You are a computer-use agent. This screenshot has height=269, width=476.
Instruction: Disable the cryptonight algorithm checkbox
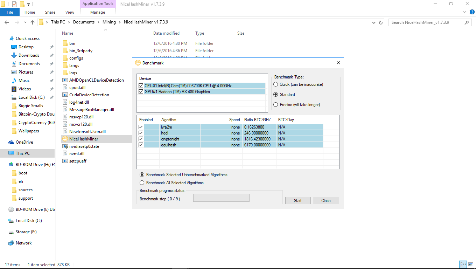point(141,139)
